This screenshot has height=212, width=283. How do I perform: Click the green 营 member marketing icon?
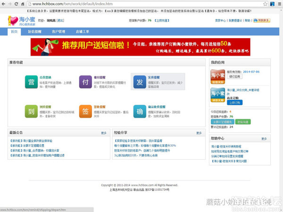point(31,82)
